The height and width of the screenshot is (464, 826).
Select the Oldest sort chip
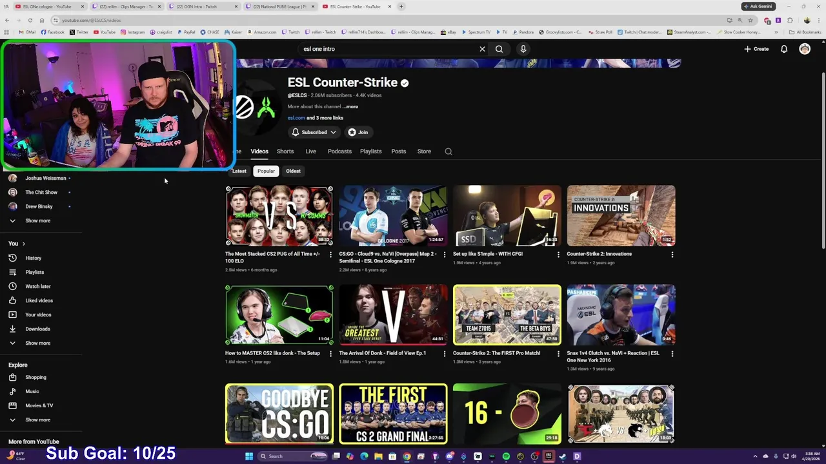[293, 171]
